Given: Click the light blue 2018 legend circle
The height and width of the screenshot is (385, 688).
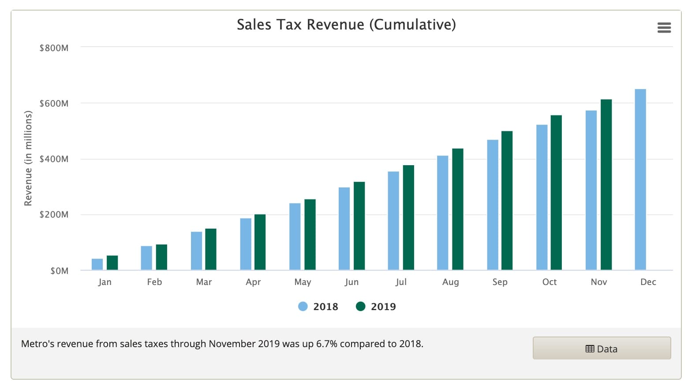Looking at the screenshot, I should 303,307.
